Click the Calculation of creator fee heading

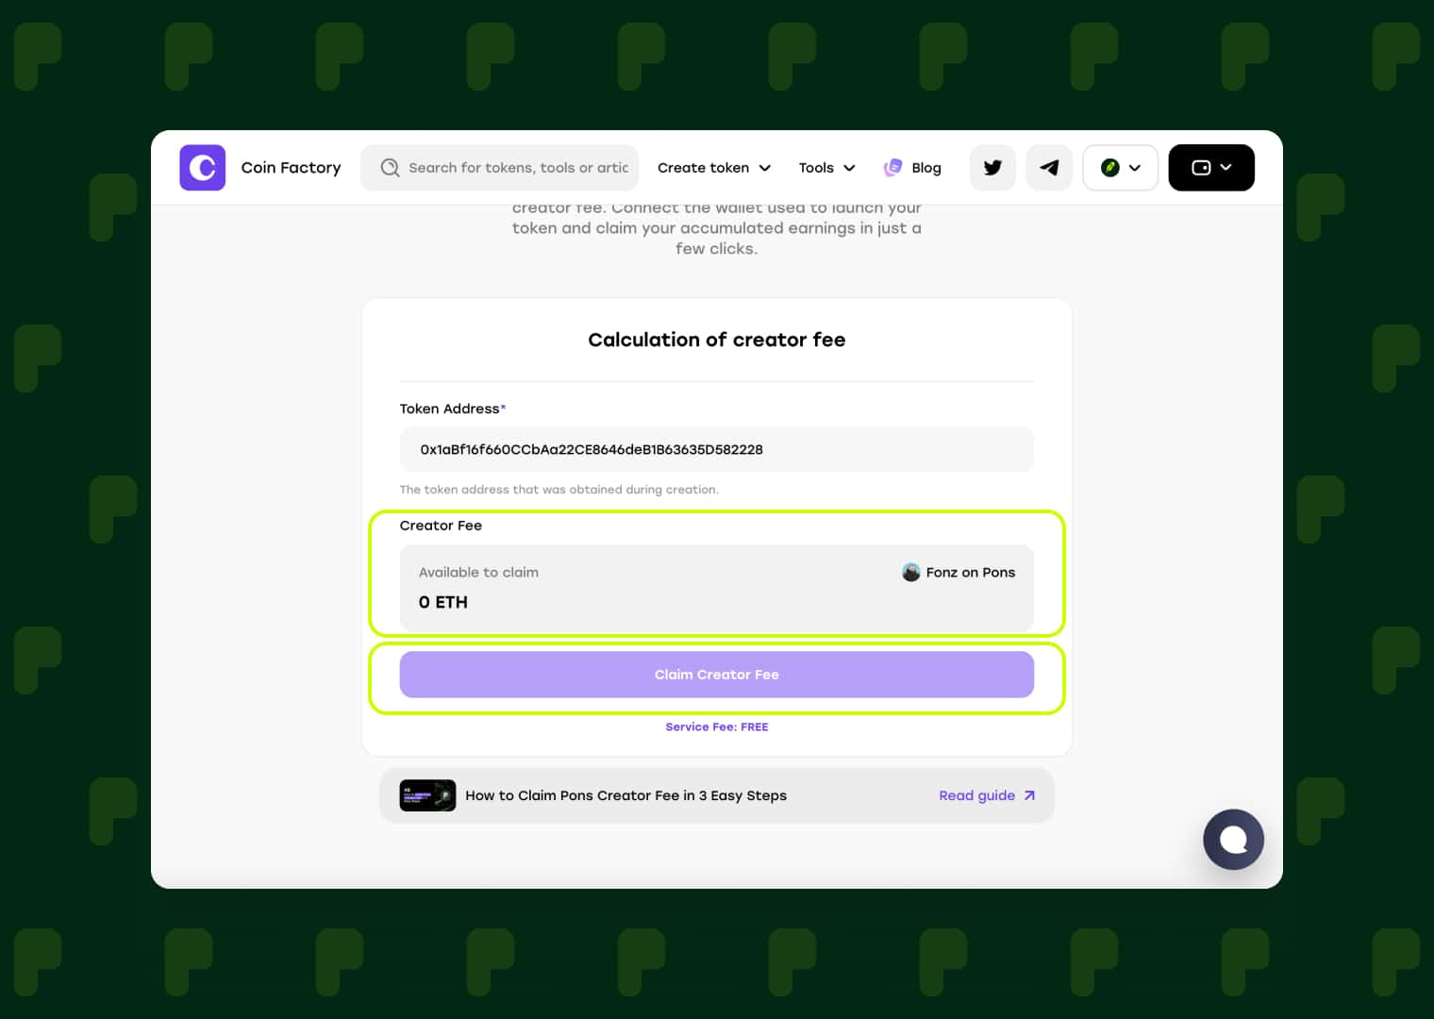coord(716,340)
